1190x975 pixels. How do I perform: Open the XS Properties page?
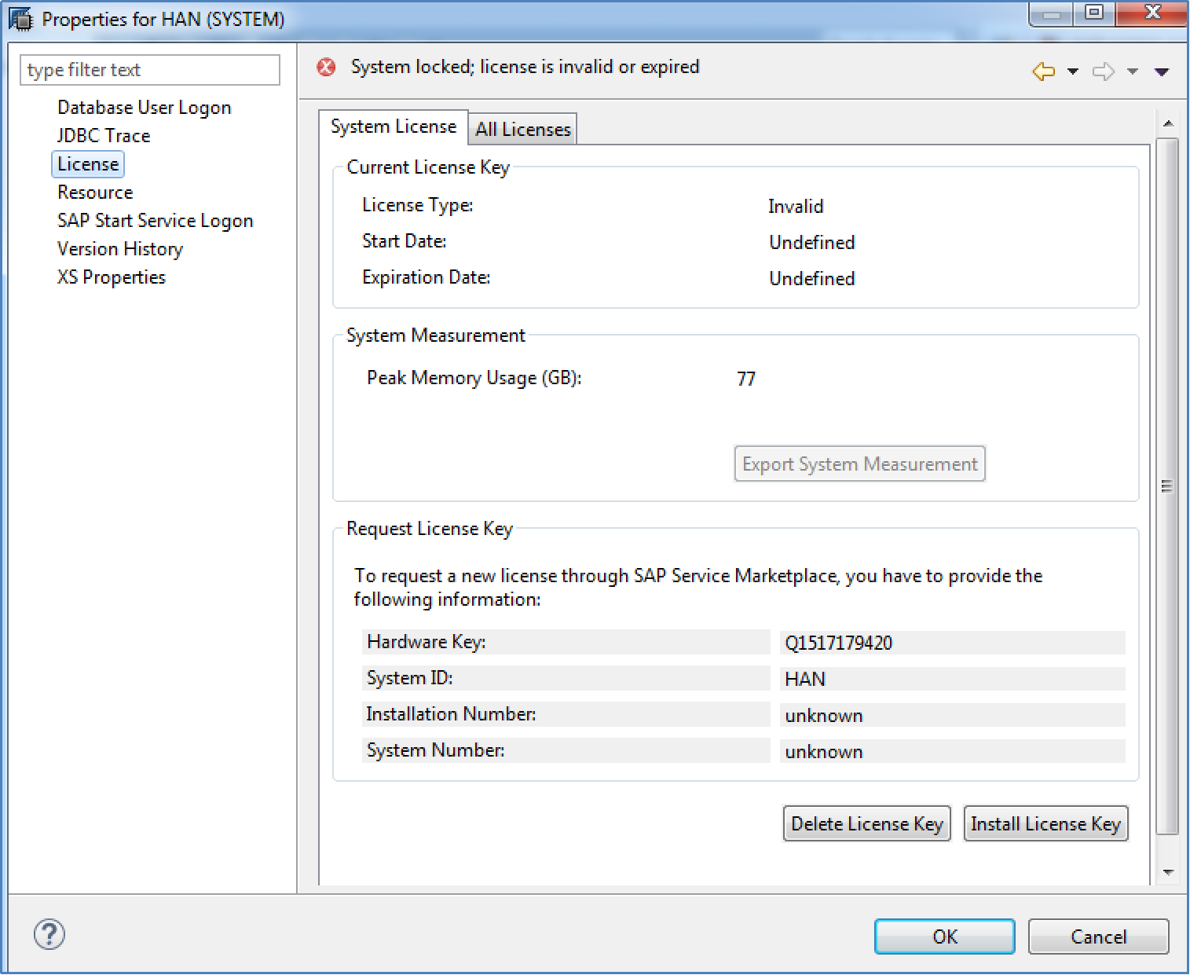click(x=111, y=277)
